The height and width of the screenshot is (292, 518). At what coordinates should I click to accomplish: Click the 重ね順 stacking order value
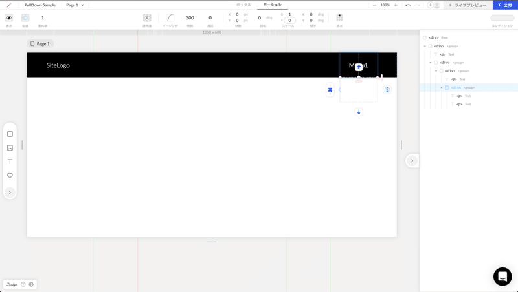tap(42, 18)
